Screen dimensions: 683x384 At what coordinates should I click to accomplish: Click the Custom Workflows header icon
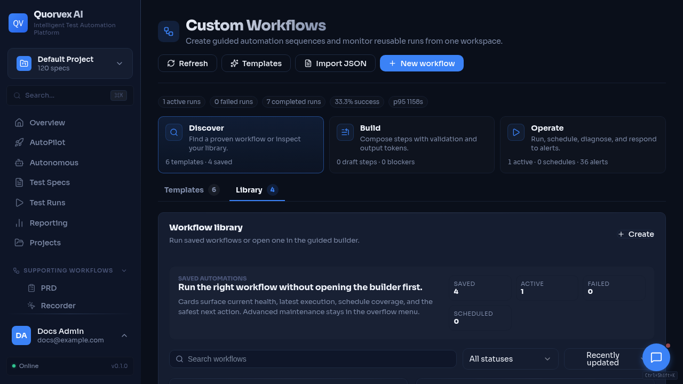(x=169, y=31)
